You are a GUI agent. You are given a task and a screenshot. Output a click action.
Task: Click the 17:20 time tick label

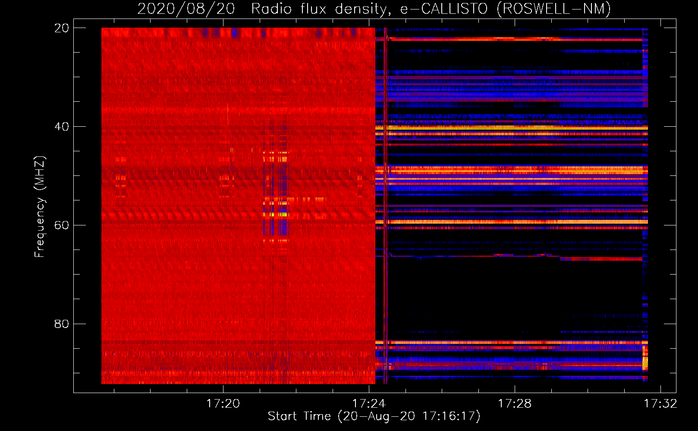pos(223,404)
